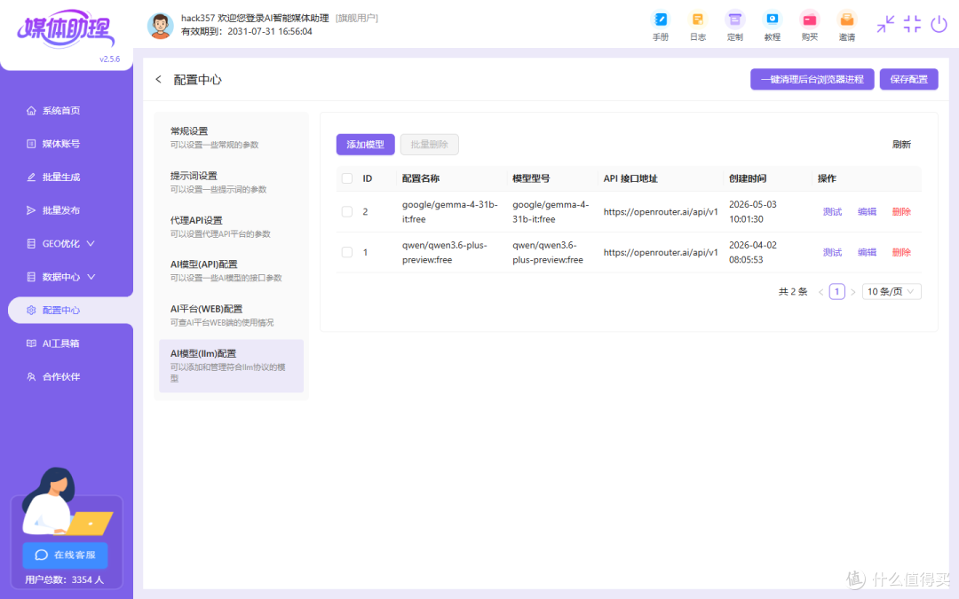Switch to AI模型(API)配置 tab

point(231,271)
